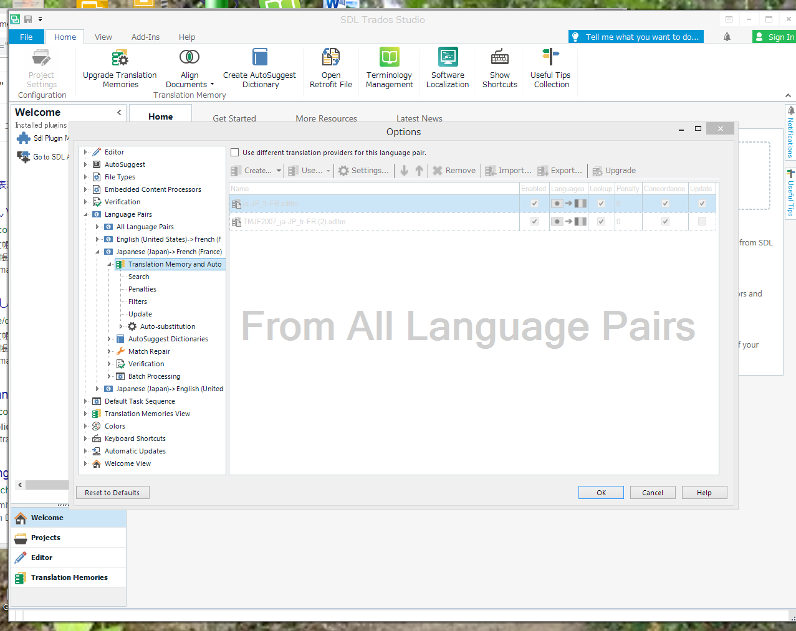Open translation memory Settings in Options toolbar
Image resolution: width=796 pixels, height=631 pixels.
pos(363,171)
